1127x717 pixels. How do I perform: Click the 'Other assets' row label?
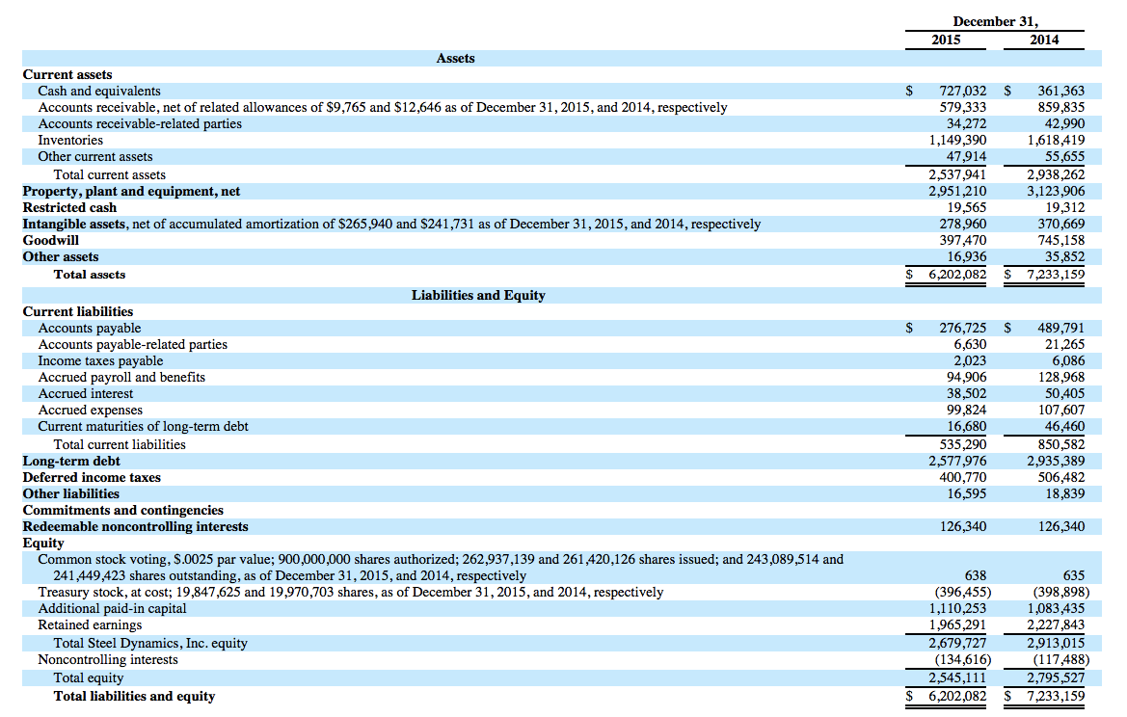point(61,257)
